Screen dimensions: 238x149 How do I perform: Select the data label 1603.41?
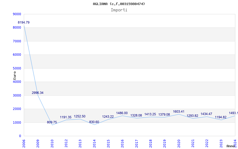(x=179, y=111)
